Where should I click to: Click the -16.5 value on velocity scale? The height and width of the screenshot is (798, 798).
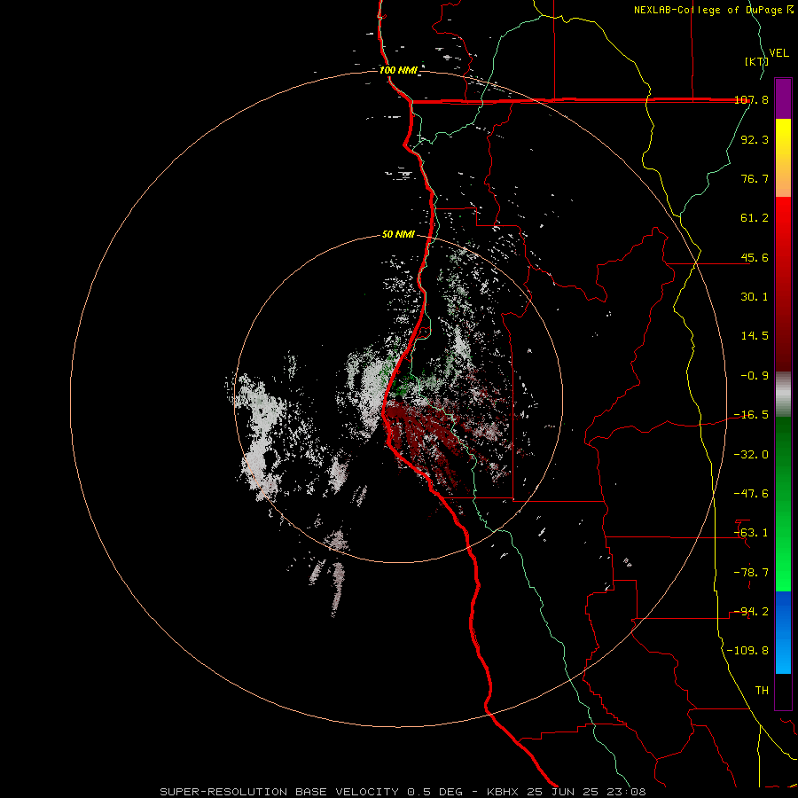coord(751,415)
